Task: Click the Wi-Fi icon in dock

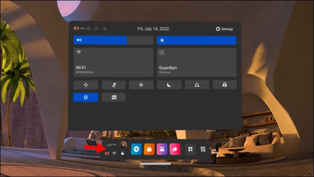Action: tap(114, 153)
